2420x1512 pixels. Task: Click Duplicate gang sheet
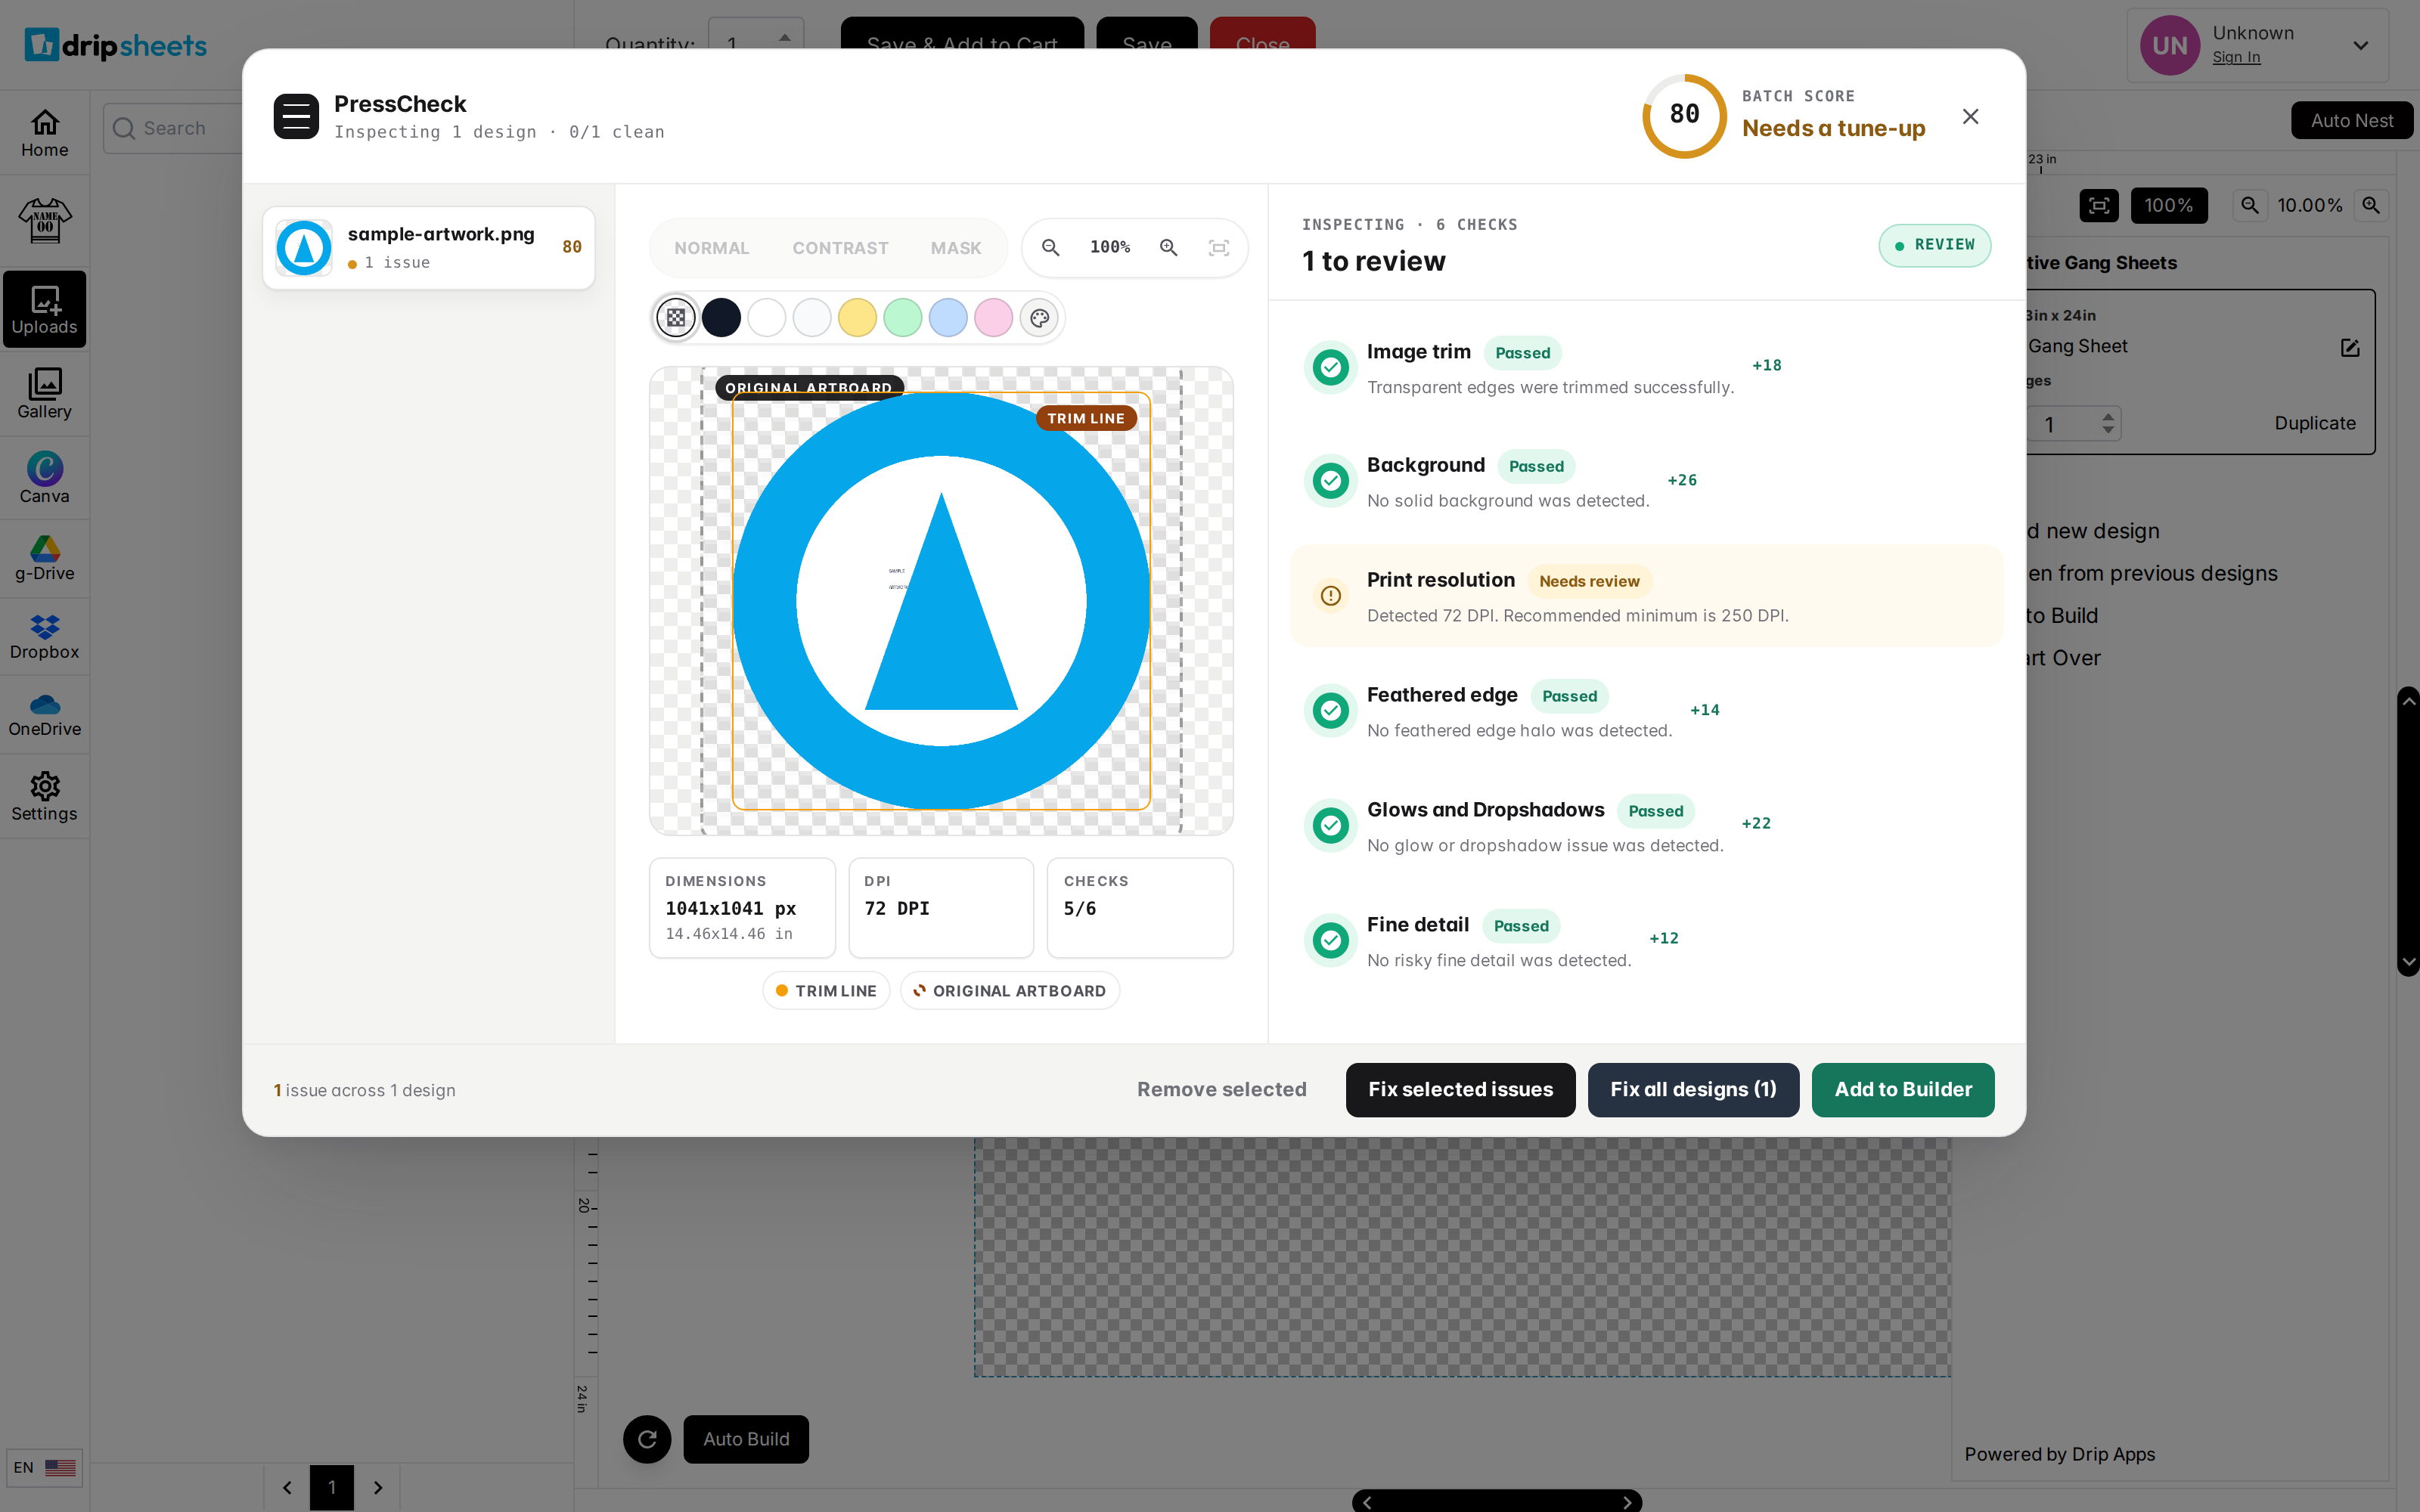[2315, 423]
